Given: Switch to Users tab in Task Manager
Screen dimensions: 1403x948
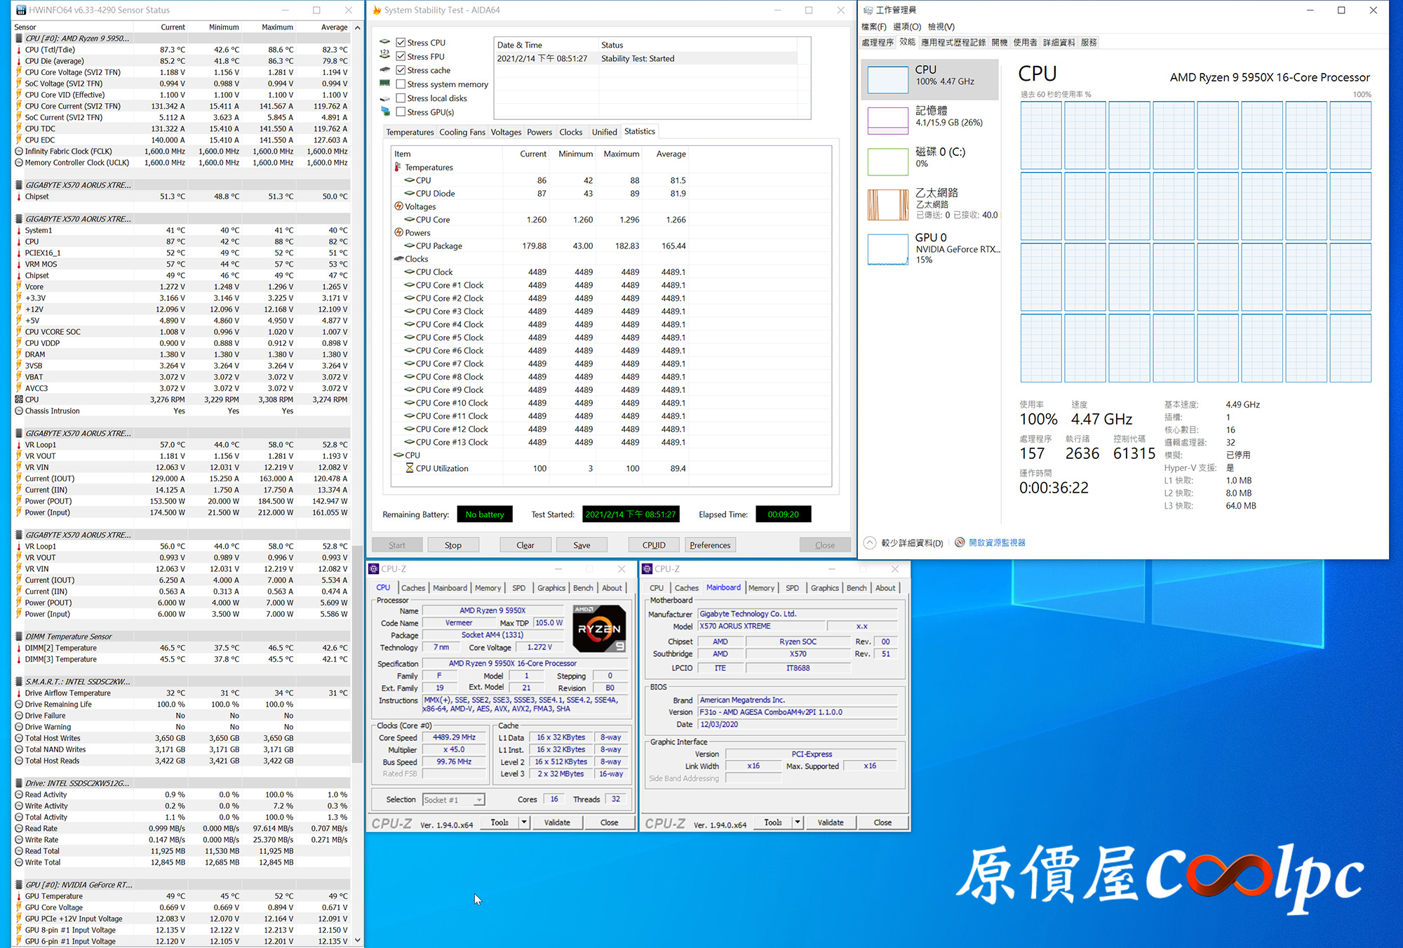Looking at the screenshot, I should (x=1025, y=43).
